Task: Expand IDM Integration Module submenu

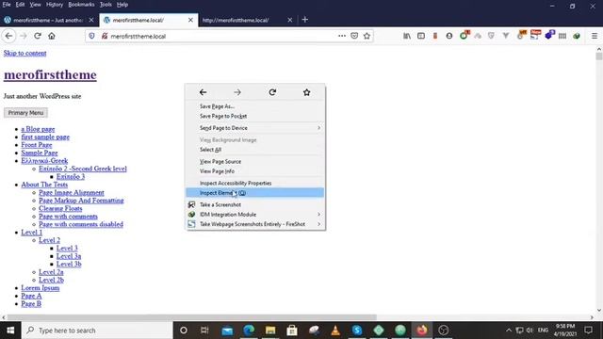Action: [x=255, y=215]
